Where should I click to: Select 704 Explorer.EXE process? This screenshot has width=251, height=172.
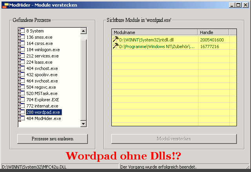43,100
